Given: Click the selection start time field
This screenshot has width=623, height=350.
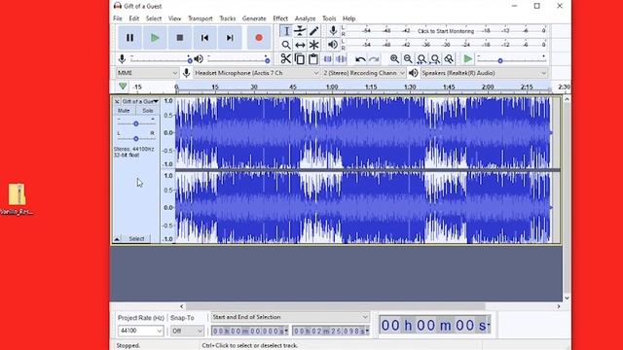Looking at the screenshot, I should point(250,331).
